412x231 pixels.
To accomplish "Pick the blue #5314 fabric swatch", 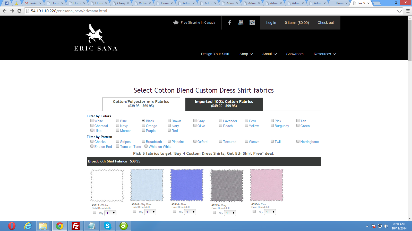I will pos(187,185).
